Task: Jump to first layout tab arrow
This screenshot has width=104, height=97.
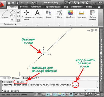Action: [1, 78]
